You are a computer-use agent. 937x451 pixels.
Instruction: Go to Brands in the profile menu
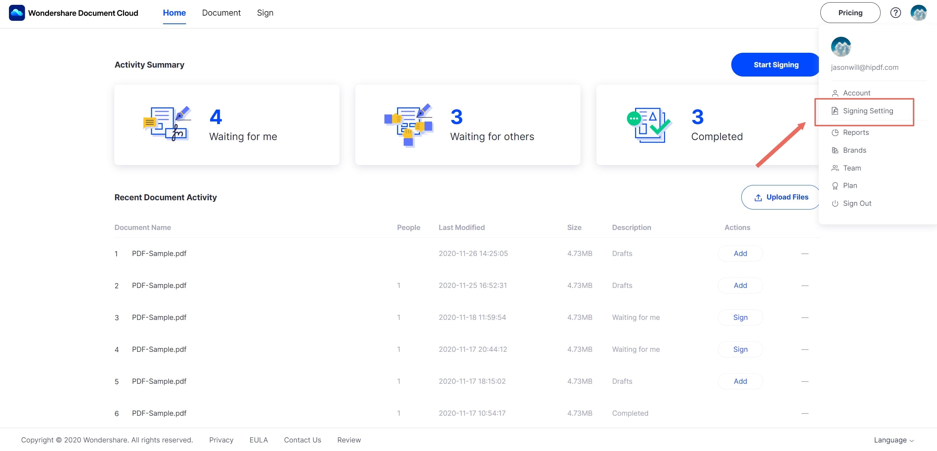pyautogui.click(x=854, y=150)
